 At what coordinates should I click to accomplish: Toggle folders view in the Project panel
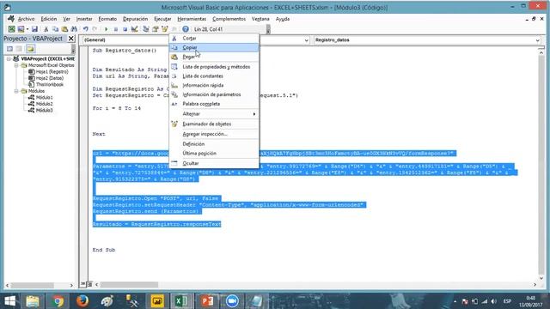[30, 49]
